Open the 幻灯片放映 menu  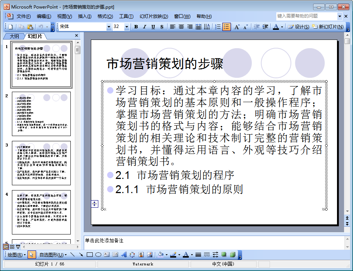(x=154, y=16)
